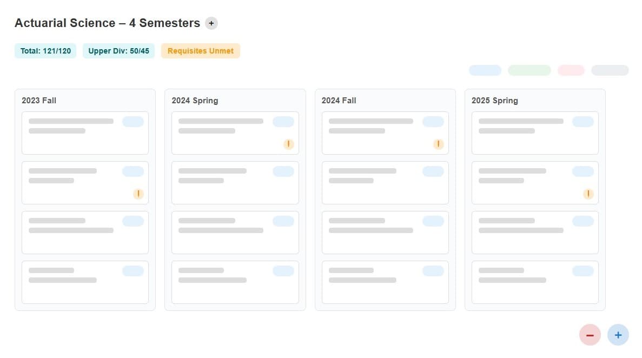
Task: Zoom in using the plus button
Action: (x=618, y=335)
